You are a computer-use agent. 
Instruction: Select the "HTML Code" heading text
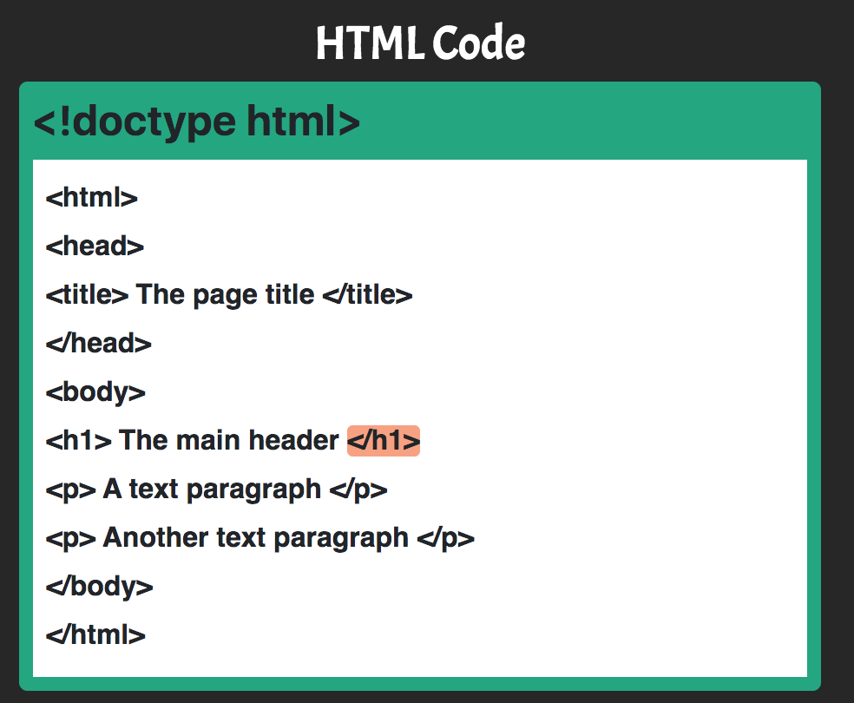[420, 43]
